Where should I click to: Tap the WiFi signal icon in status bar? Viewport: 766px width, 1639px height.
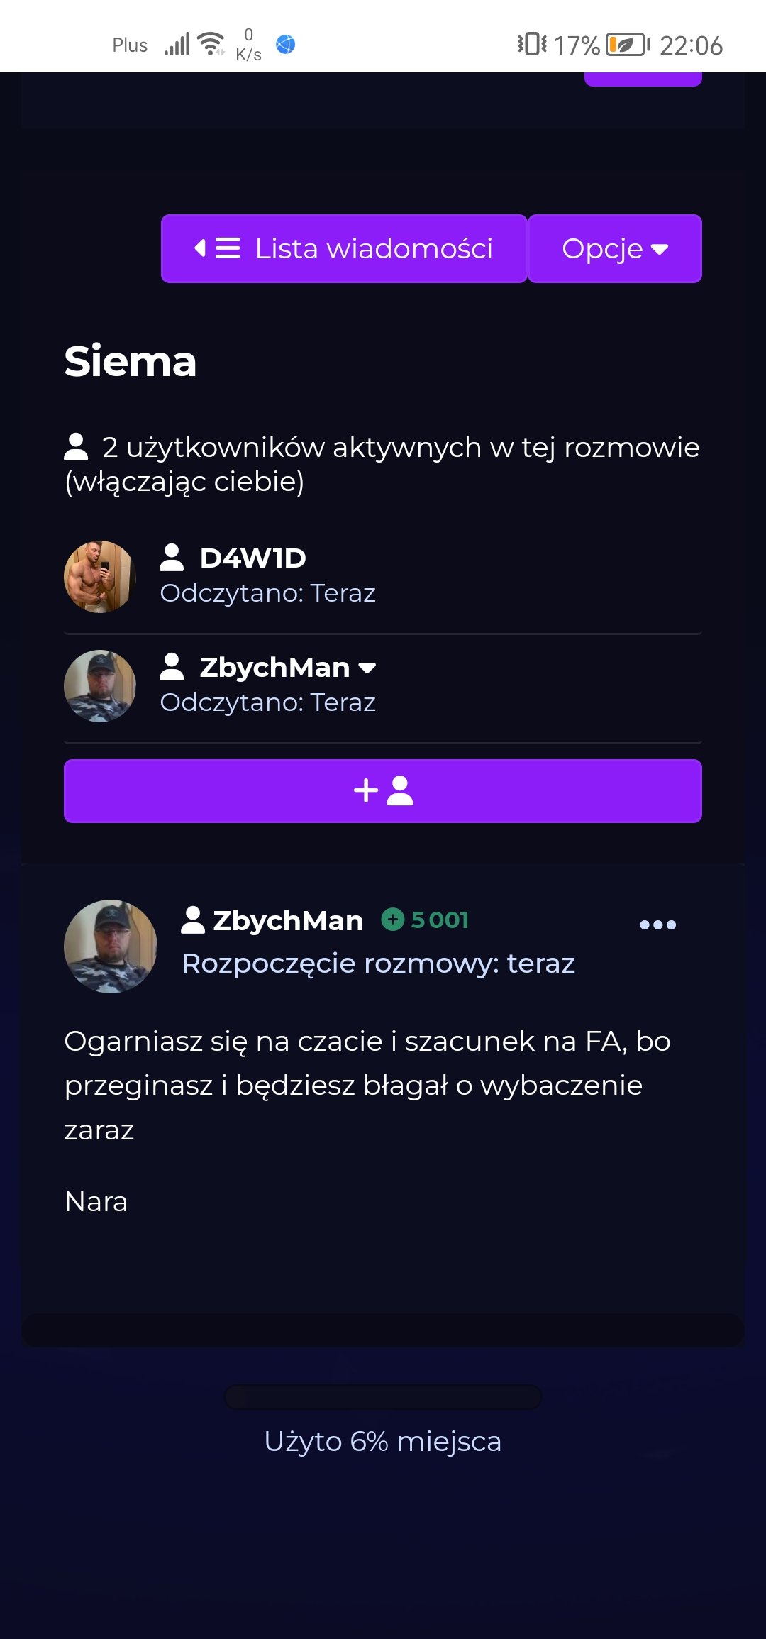(x=211, y=44)
